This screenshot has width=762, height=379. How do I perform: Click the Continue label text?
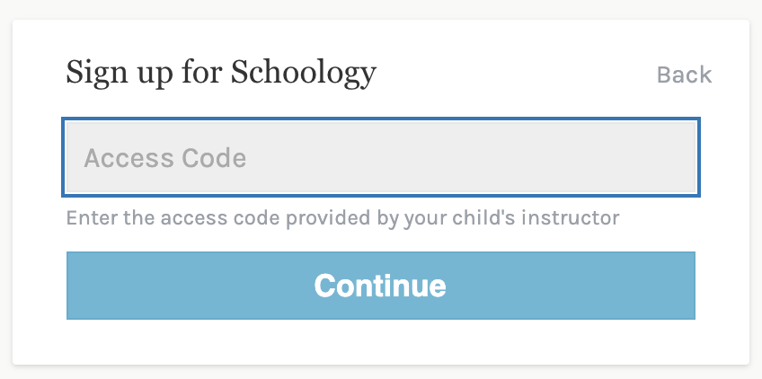[380, 286]
